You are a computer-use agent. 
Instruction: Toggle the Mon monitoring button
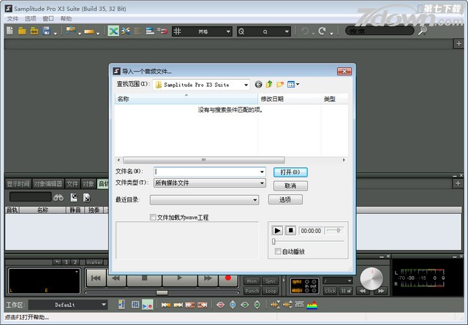[252, 281]
